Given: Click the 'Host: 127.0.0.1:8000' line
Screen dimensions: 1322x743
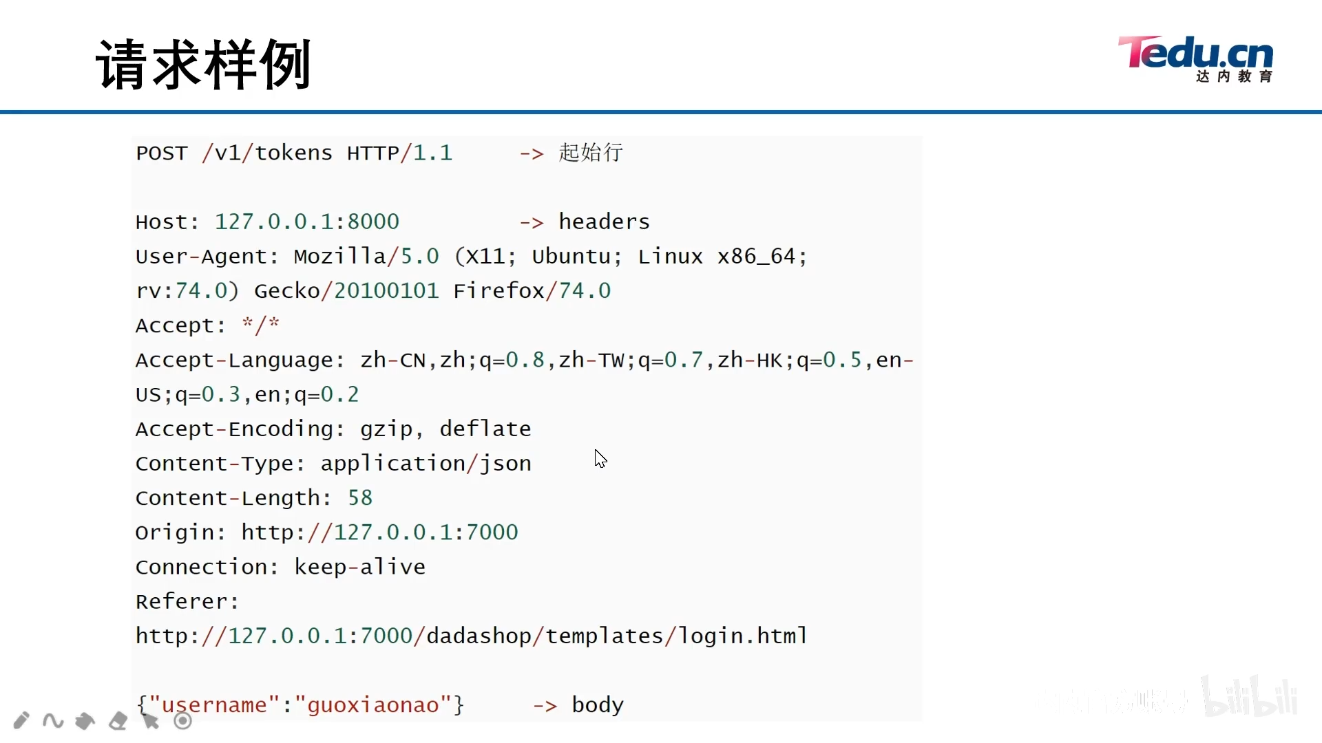Looking at the screenshot, I should click(x=267, y=222).
